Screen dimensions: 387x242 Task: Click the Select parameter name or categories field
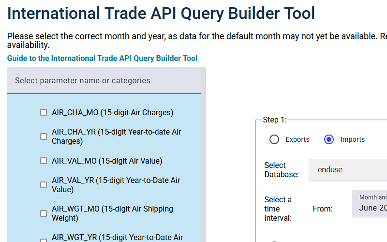point(104,80)
